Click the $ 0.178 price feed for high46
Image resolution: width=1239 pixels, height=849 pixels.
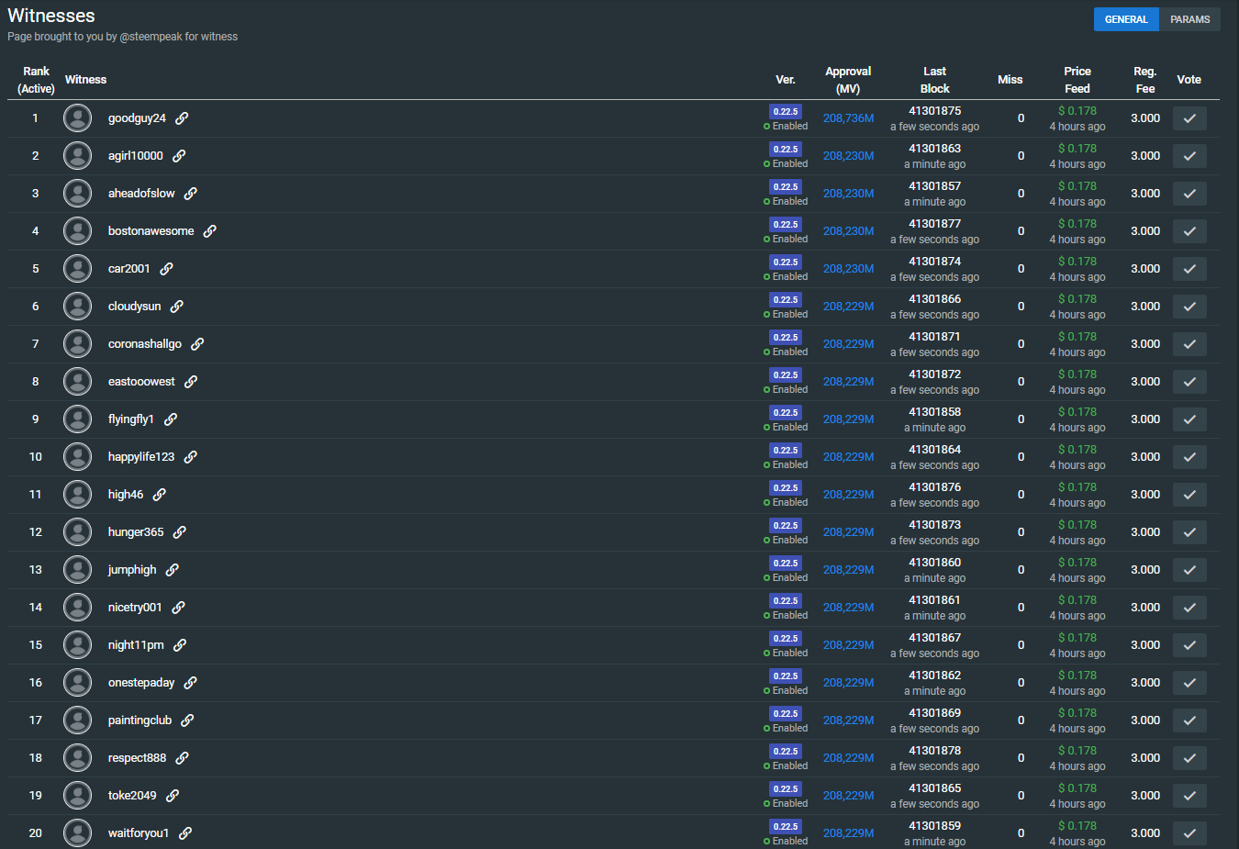1077,487
